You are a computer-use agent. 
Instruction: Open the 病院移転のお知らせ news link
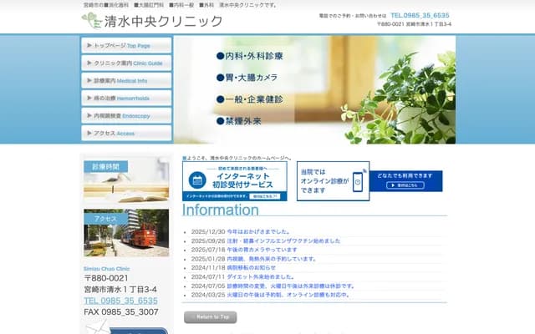pyautogui.click(x=251, y=268)
